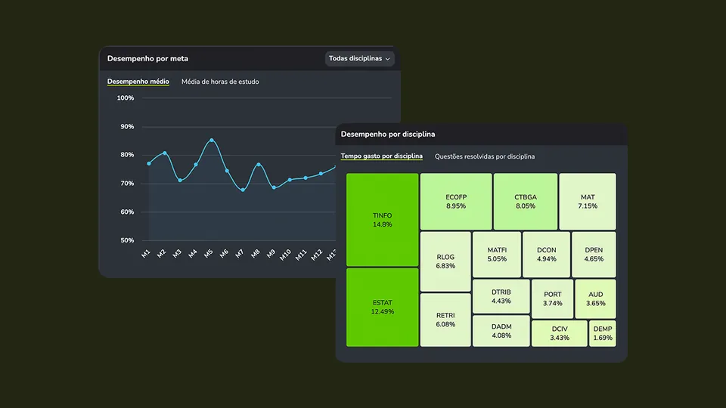Select the AUD 3.65% tile
This screenshot has height=408, width=726.
[595, 299]
